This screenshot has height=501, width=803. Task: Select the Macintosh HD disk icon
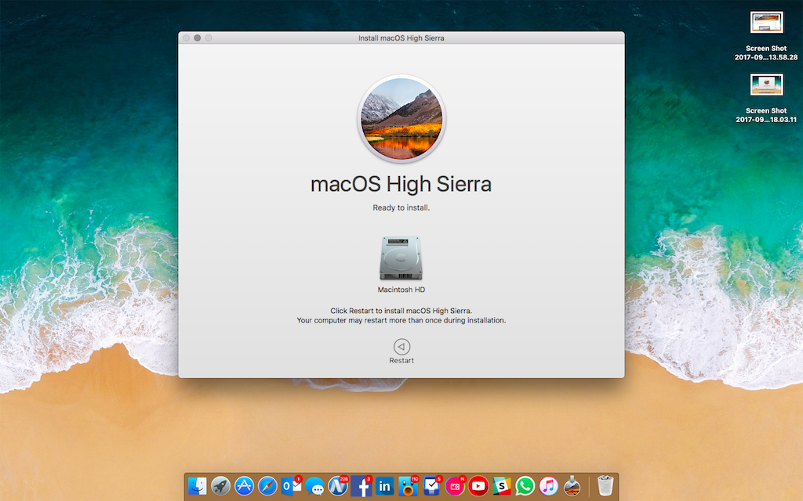click(401, 258)
